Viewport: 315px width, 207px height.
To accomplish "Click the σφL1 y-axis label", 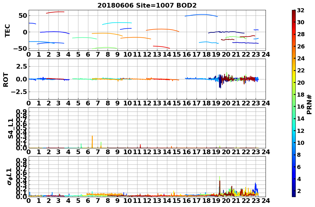I will tap(9, 177).
